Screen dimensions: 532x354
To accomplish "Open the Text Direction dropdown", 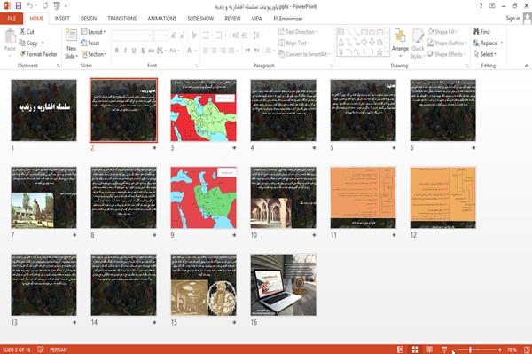I will (298, 32).
